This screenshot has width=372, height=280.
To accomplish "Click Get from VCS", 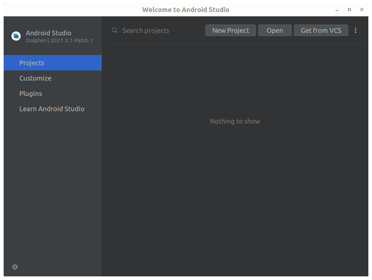I will (321, 30).
